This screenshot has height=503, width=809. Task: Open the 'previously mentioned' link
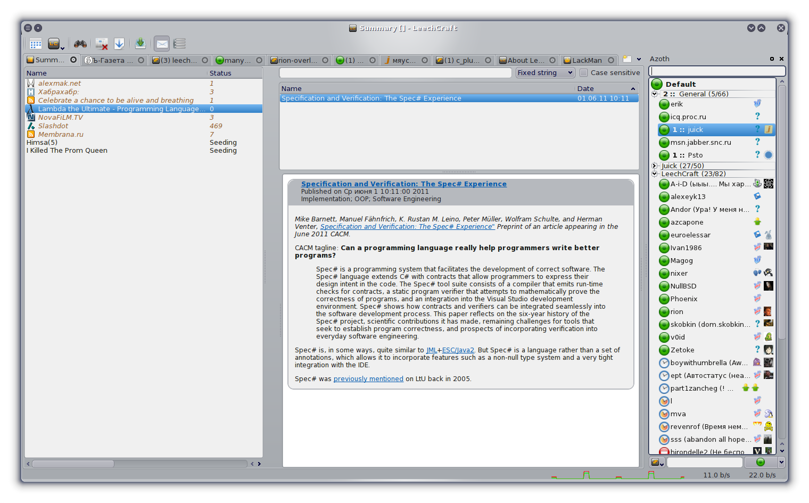368,379
